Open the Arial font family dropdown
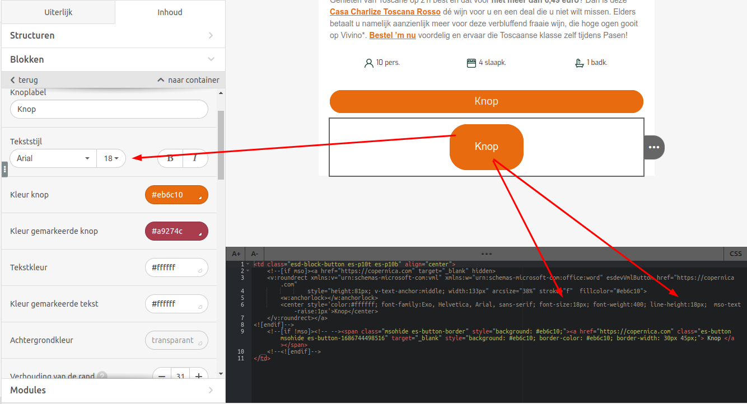 pos(53,158)
